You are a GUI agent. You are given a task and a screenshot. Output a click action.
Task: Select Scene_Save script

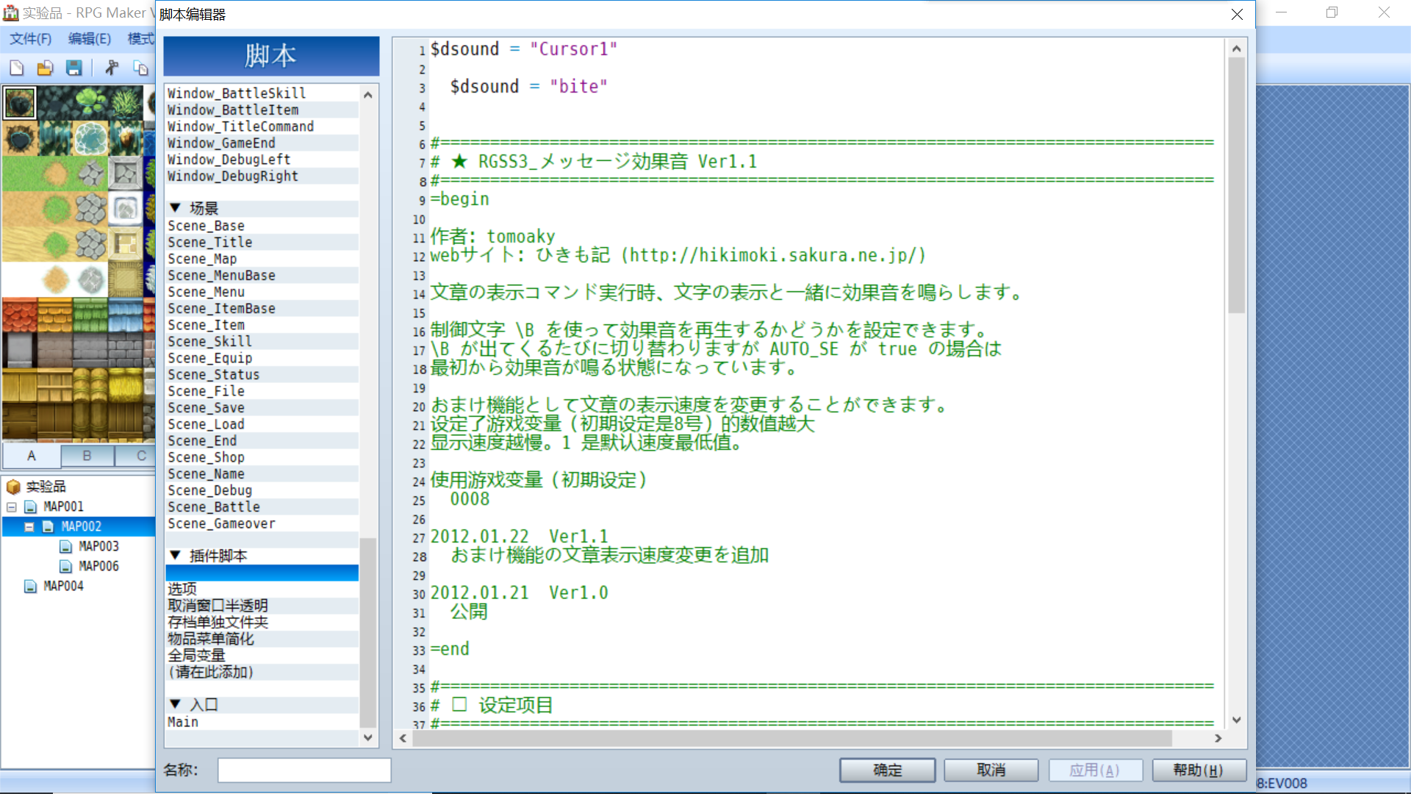[262, 408]
